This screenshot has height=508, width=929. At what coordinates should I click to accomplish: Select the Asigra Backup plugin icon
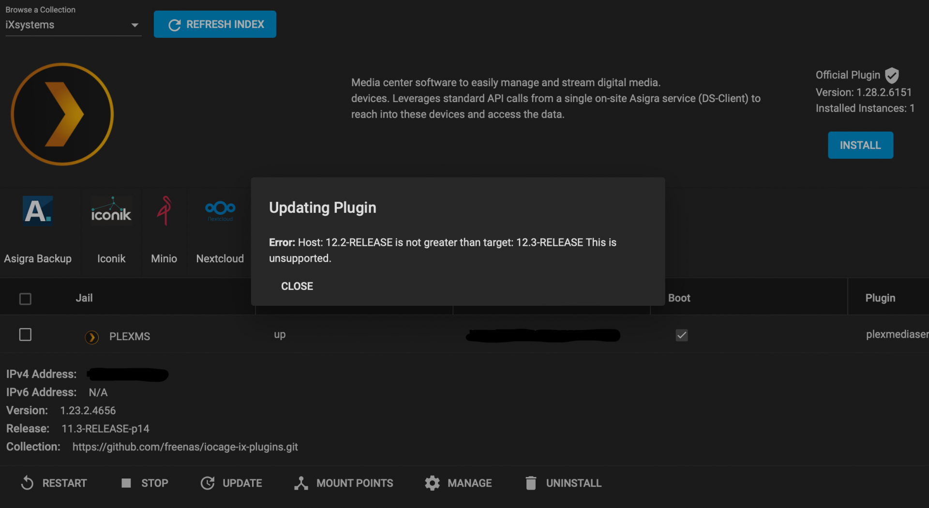coord(38,211)
